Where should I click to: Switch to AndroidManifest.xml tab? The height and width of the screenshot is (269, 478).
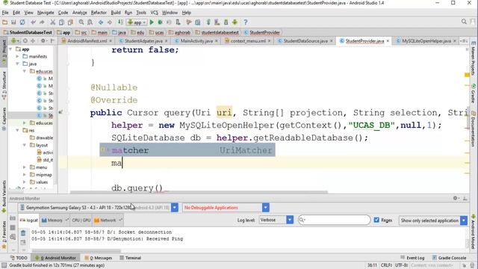(x=87, y=41)
